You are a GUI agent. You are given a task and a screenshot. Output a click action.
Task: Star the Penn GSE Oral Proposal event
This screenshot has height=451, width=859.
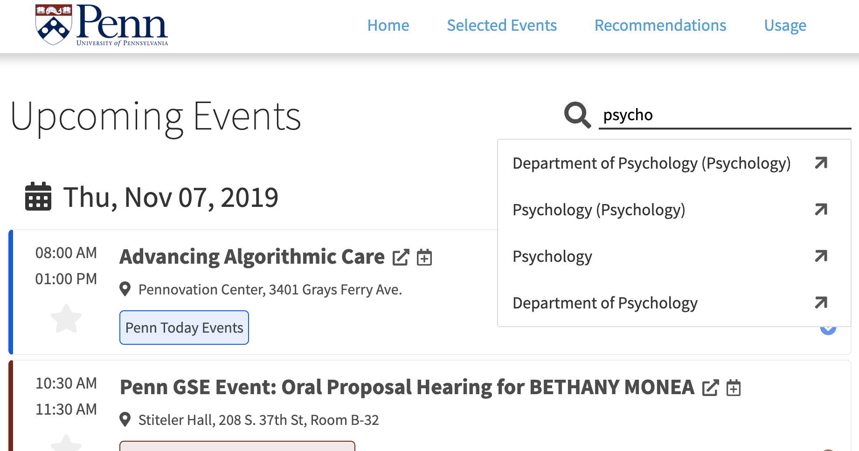(x=66, y=443)
